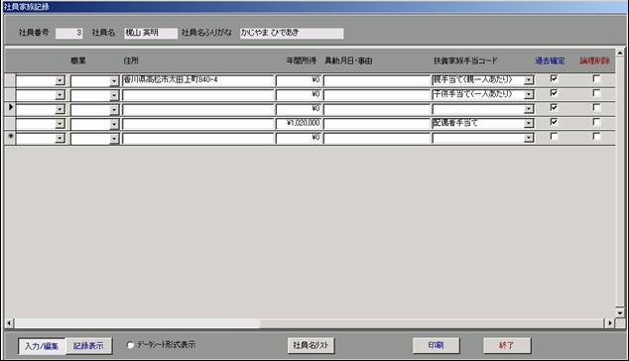Click the ふりがな field かじやま ひであき
The width and height of the screenshot is (629, 361).
click(292, 33)
